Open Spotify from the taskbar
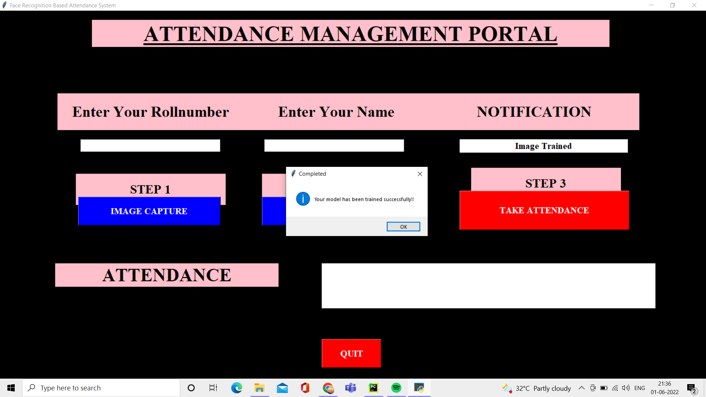706x397 pixels. pos(396,388)
